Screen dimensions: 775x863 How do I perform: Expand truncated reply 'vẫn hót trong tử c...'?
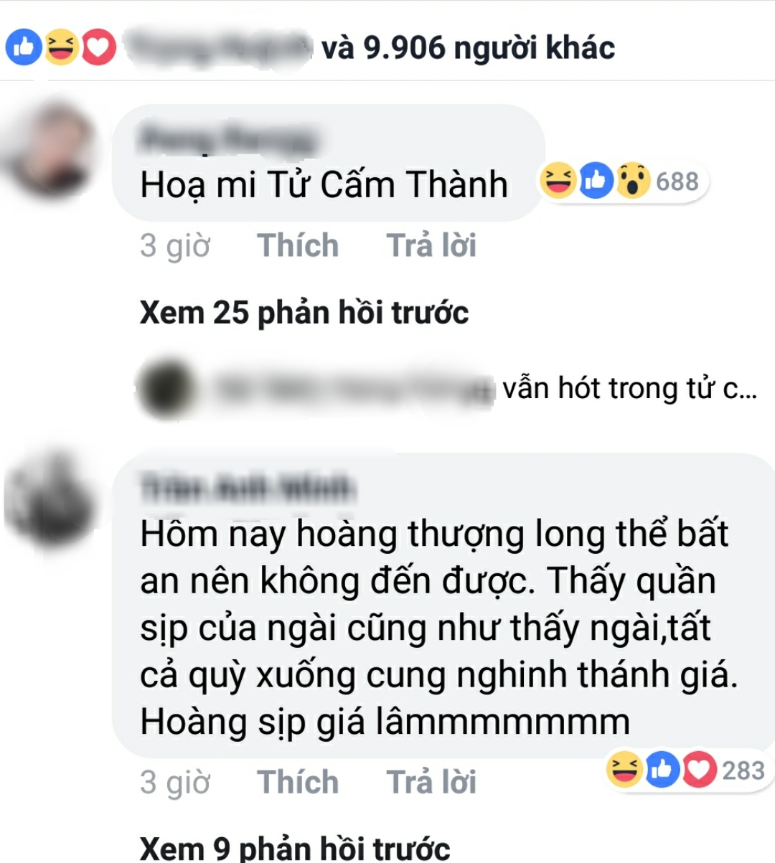(629, 388)
